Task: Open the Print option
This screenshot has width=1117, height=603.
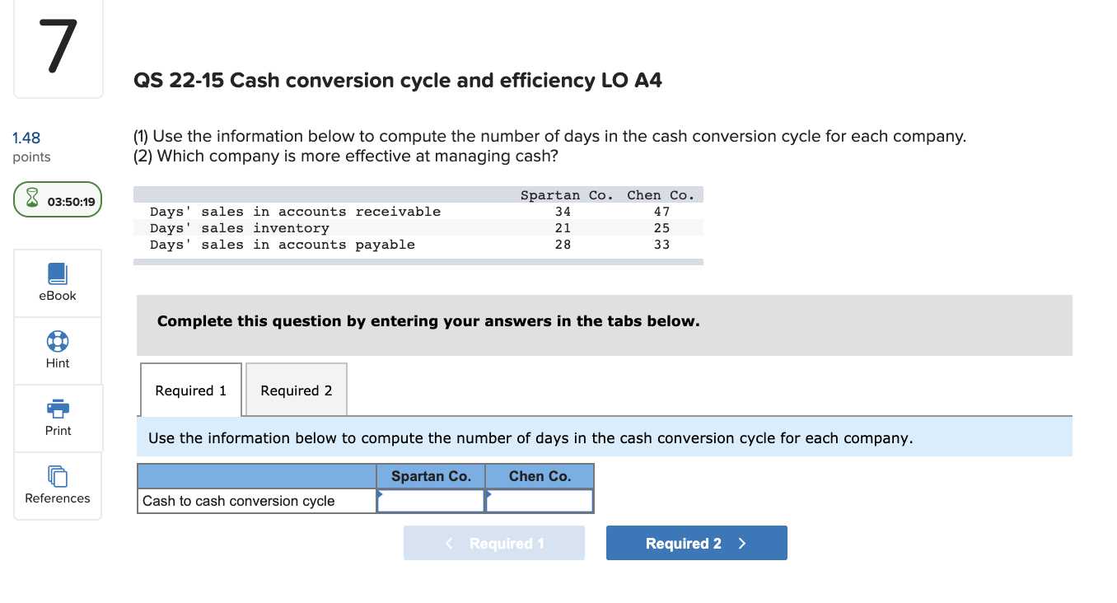Action: click(57, 418)
